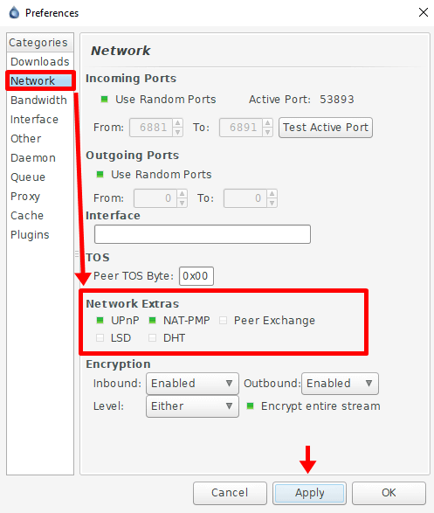
Task: Click the Interface text field
Action: (203, 234)
